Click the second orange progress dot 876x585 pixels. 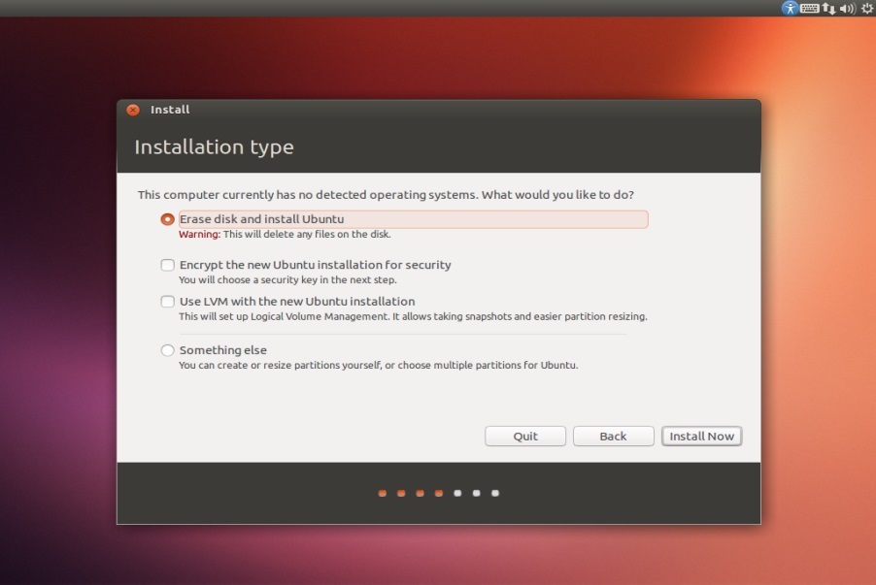(401, 493)
